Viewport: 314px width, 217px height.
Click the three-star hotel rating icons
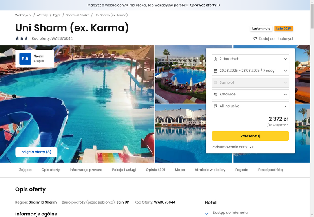pos(22,38)
